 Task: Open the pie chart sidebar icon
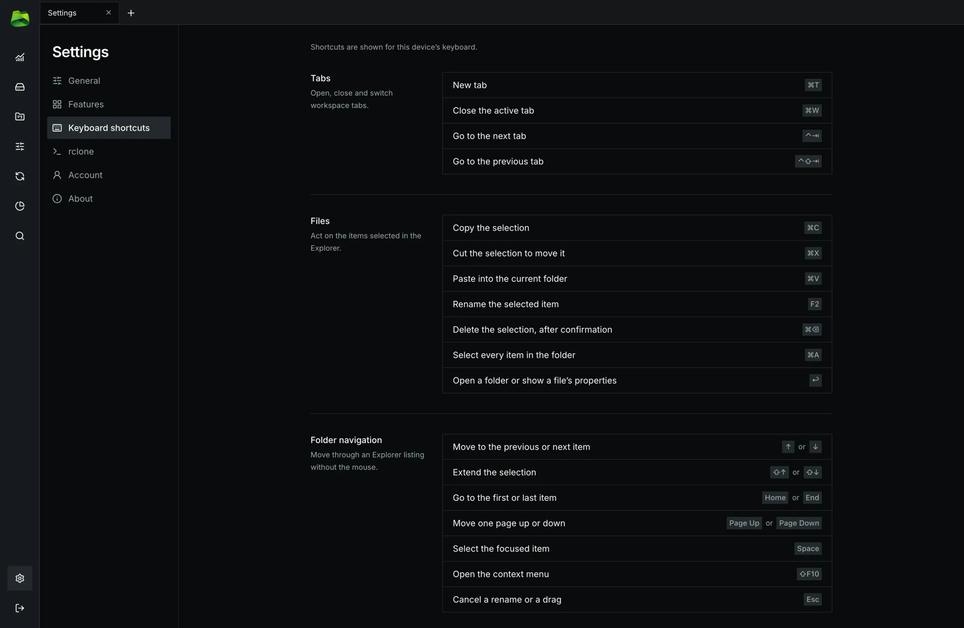point(20,206)
